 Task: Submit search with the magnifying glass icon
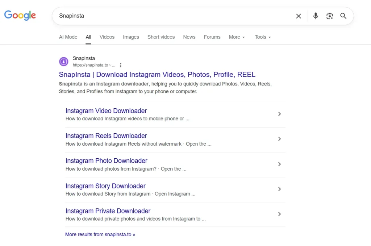coord(343,16)
